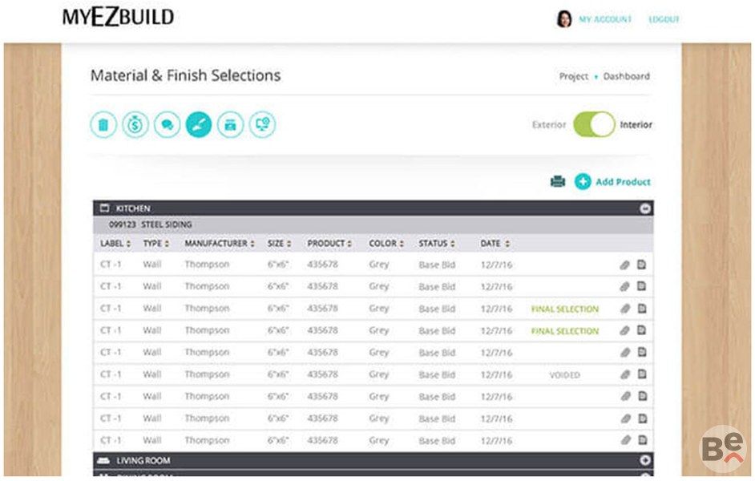This screenshot has height=481, width=755.
Task: Open My Account
Action: click(x=605, y=19)
